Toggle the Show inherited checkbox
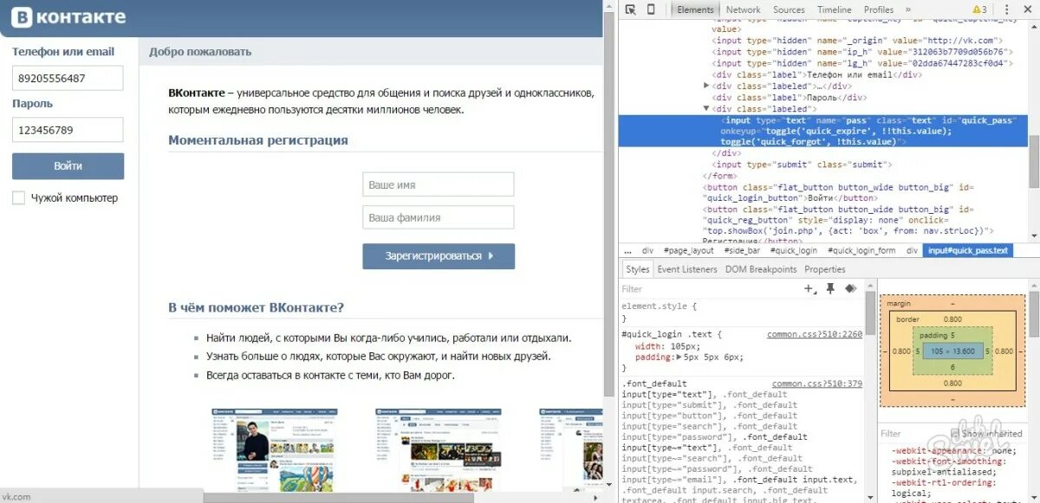 [x=955, y=434]
